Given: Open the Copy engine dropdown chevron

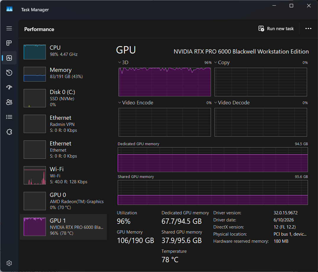Looking at the screenshot, I should (x=216, y=62).
